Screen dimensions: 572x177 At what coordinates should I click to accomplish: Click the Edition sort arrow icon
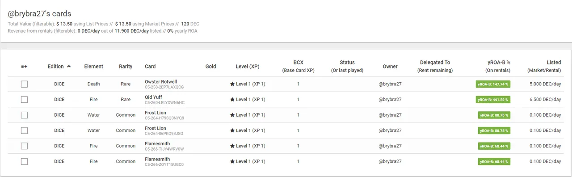(x=69, y=66)
